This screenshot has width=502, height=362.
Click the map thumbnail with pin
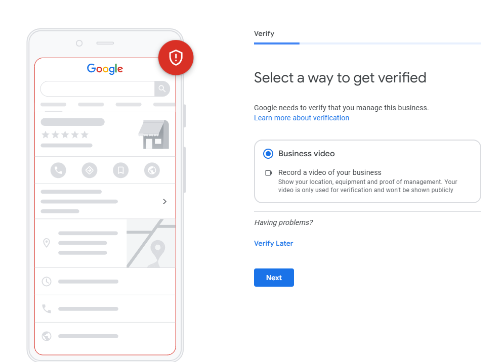point(151,243)
